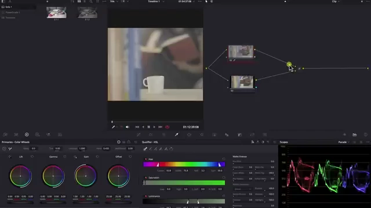Open the Camera Raw palette icon

point(5,135)
